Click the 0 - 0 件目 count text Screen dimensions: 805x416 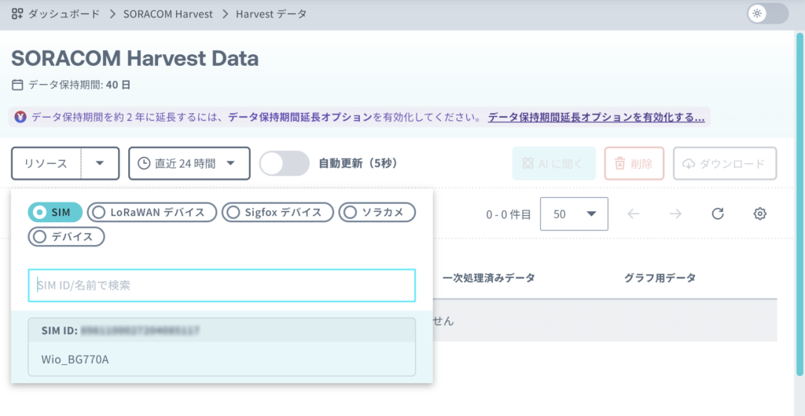[x=509, y=214]
